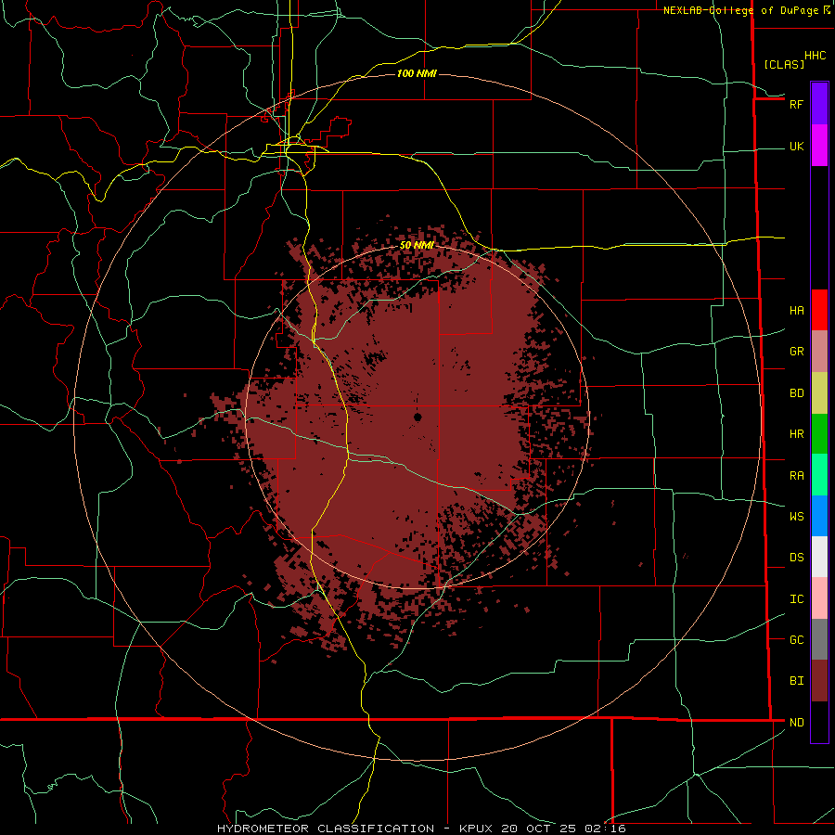Click the 50 NMI range ring label
This screenshot has height=835, width=835.
click(417, 245)
